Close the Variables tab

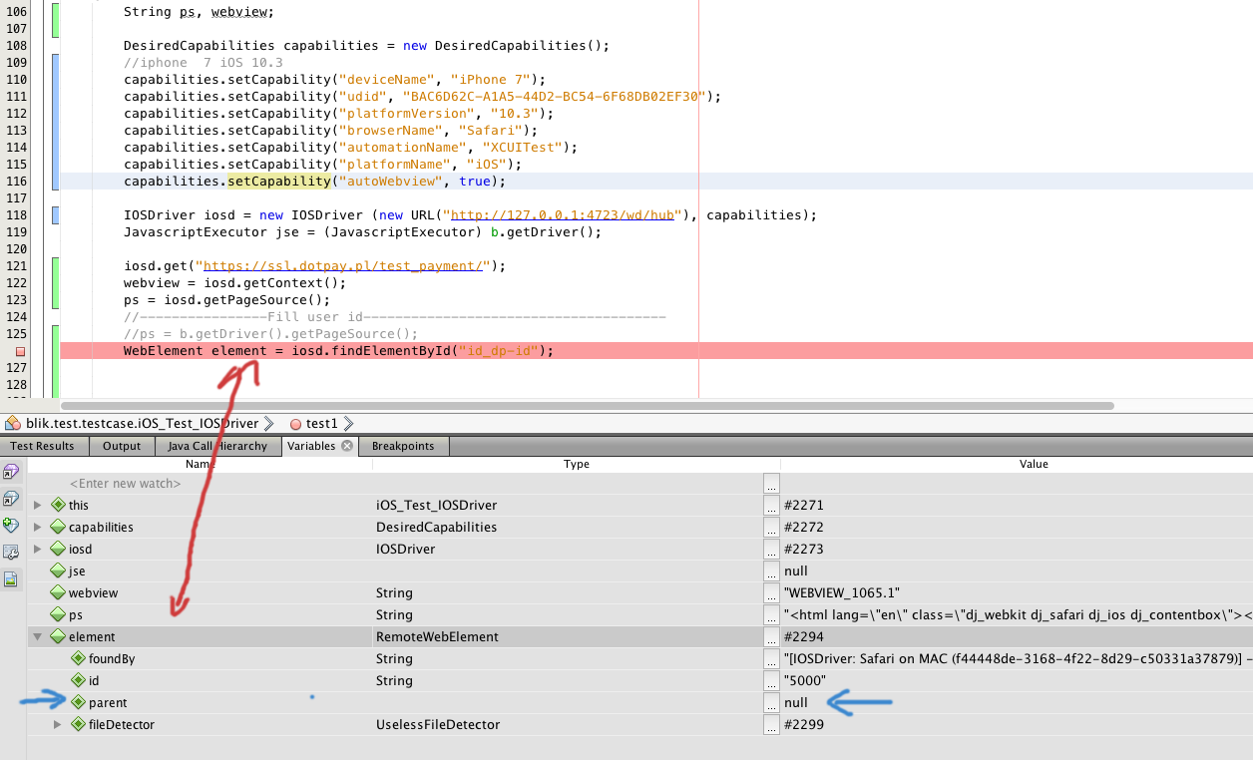(x=346, y=446)
